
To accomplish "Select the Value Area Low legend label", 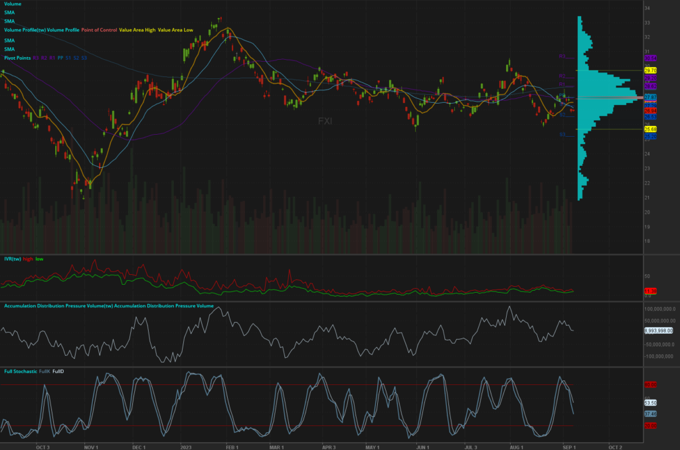I will coord(175,31).
